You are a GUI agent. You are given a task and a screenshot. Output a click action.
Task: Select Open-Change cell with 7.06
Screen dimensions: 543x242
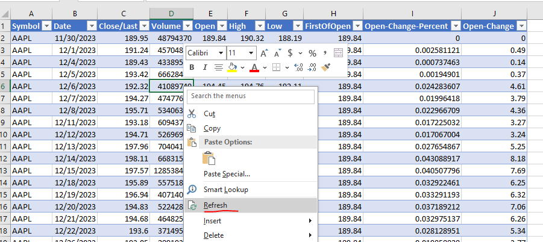pos(494,206)
